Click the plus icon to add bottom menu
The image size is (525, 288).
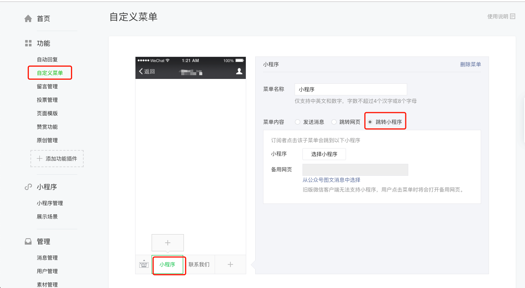coord(230,264)
